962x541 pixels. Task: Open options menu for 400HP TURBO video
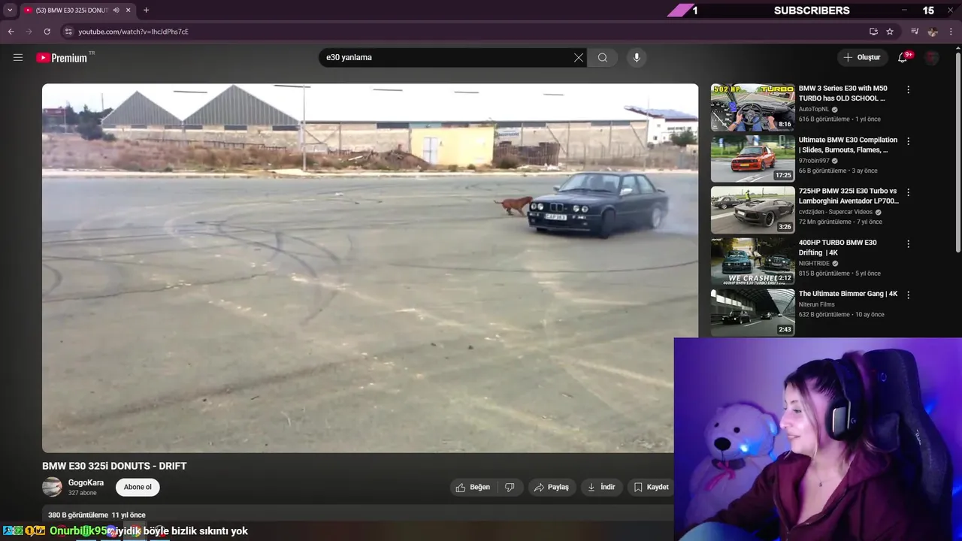click(908, 243)
